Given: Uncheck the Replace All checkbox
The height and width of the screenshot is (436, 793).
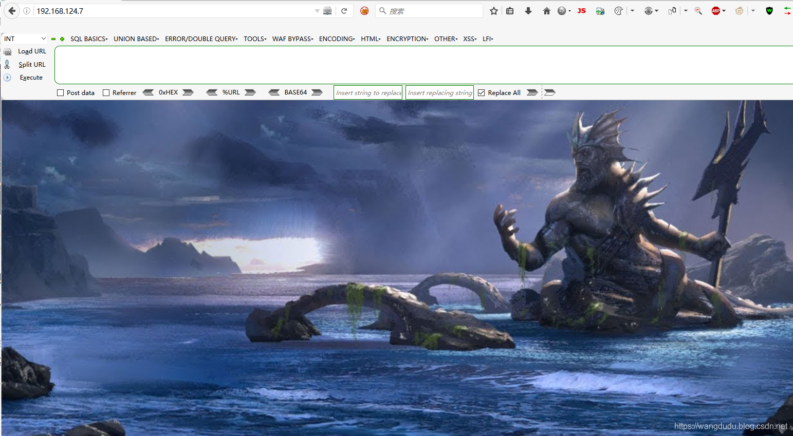Looking at the screenshot, I should tap(481, 93).
